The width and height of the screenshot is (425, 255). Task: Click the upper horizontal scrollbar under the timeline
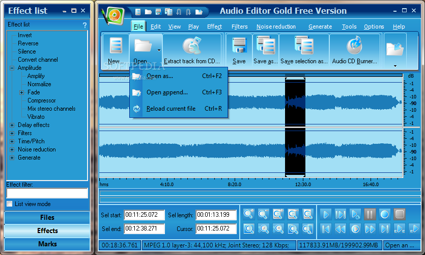point(260,193)
